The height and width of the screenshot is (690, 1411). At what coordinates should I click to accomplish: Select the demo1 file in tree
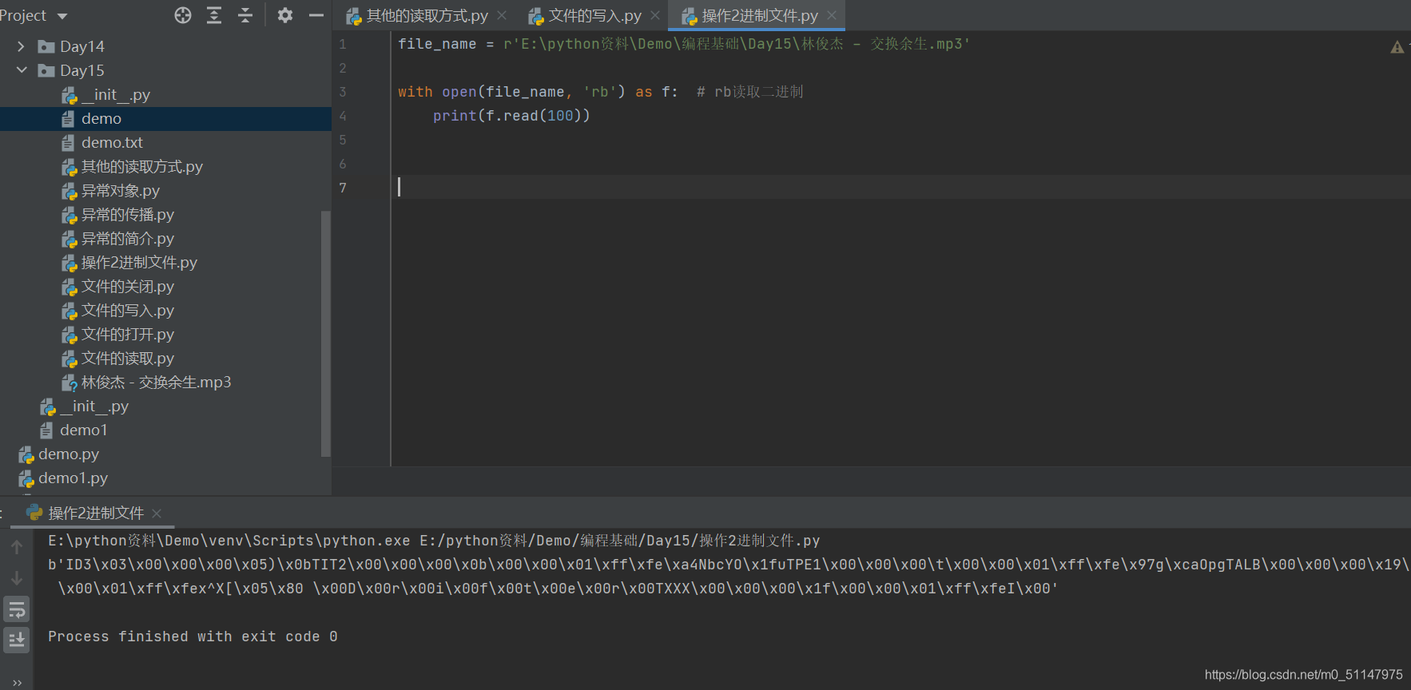pos(74,430)
